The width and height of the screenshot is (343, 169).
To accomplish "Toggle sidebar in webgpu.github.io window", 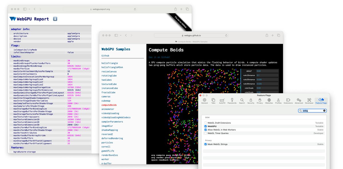I will (x=116, y=35).
